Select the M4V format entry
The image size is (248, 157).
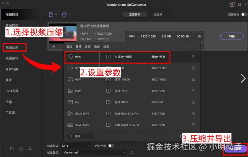[82, 91]
